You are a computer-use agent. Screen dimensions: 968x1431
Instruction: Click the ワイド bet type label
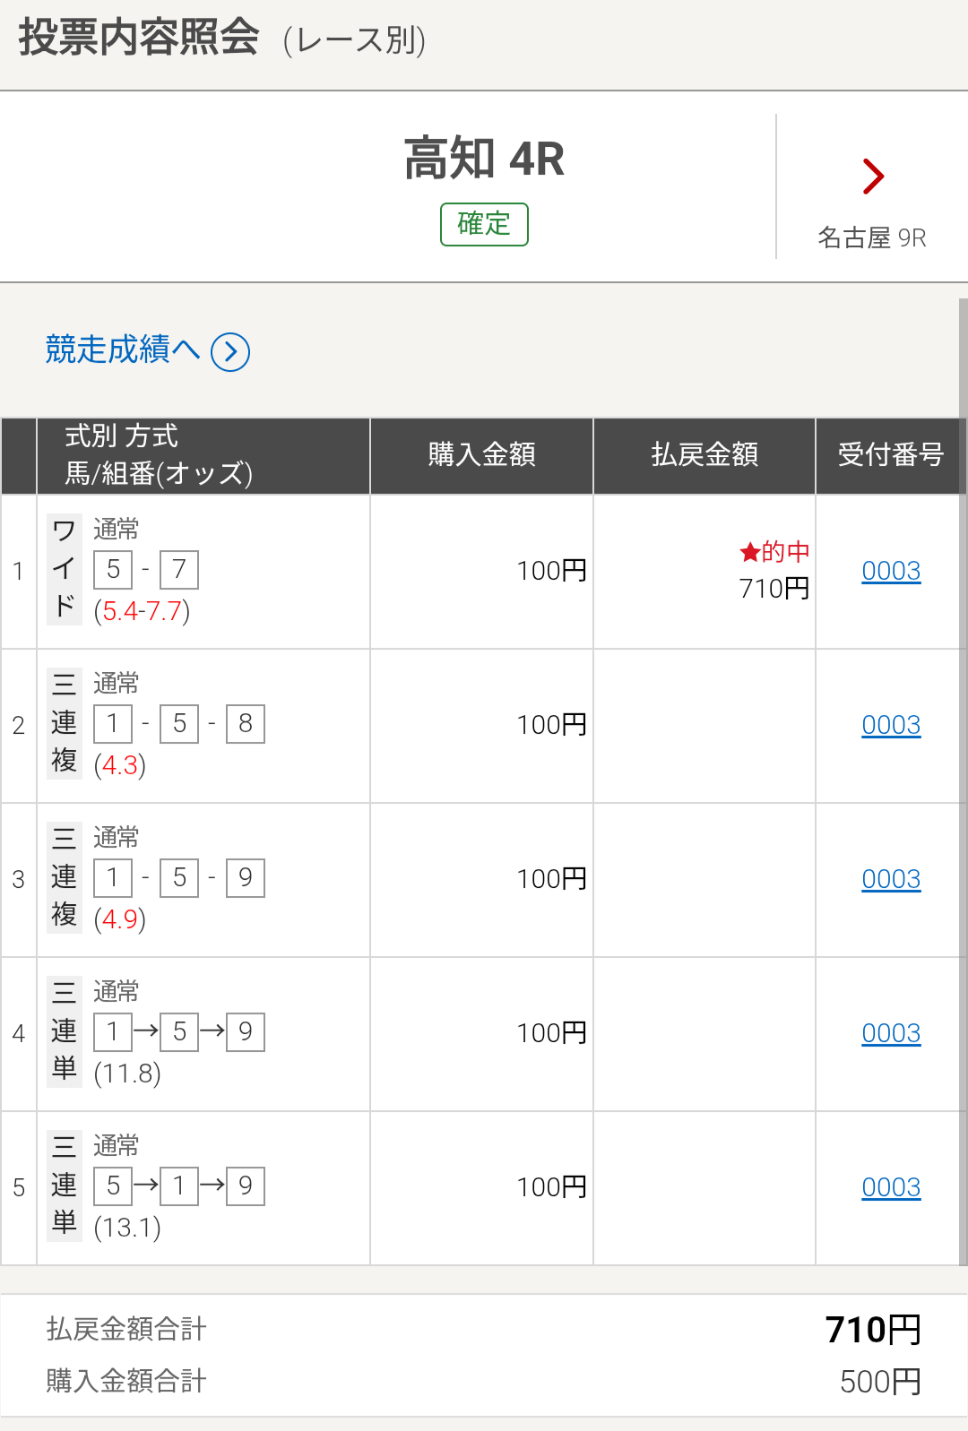(x=64, y=569)
